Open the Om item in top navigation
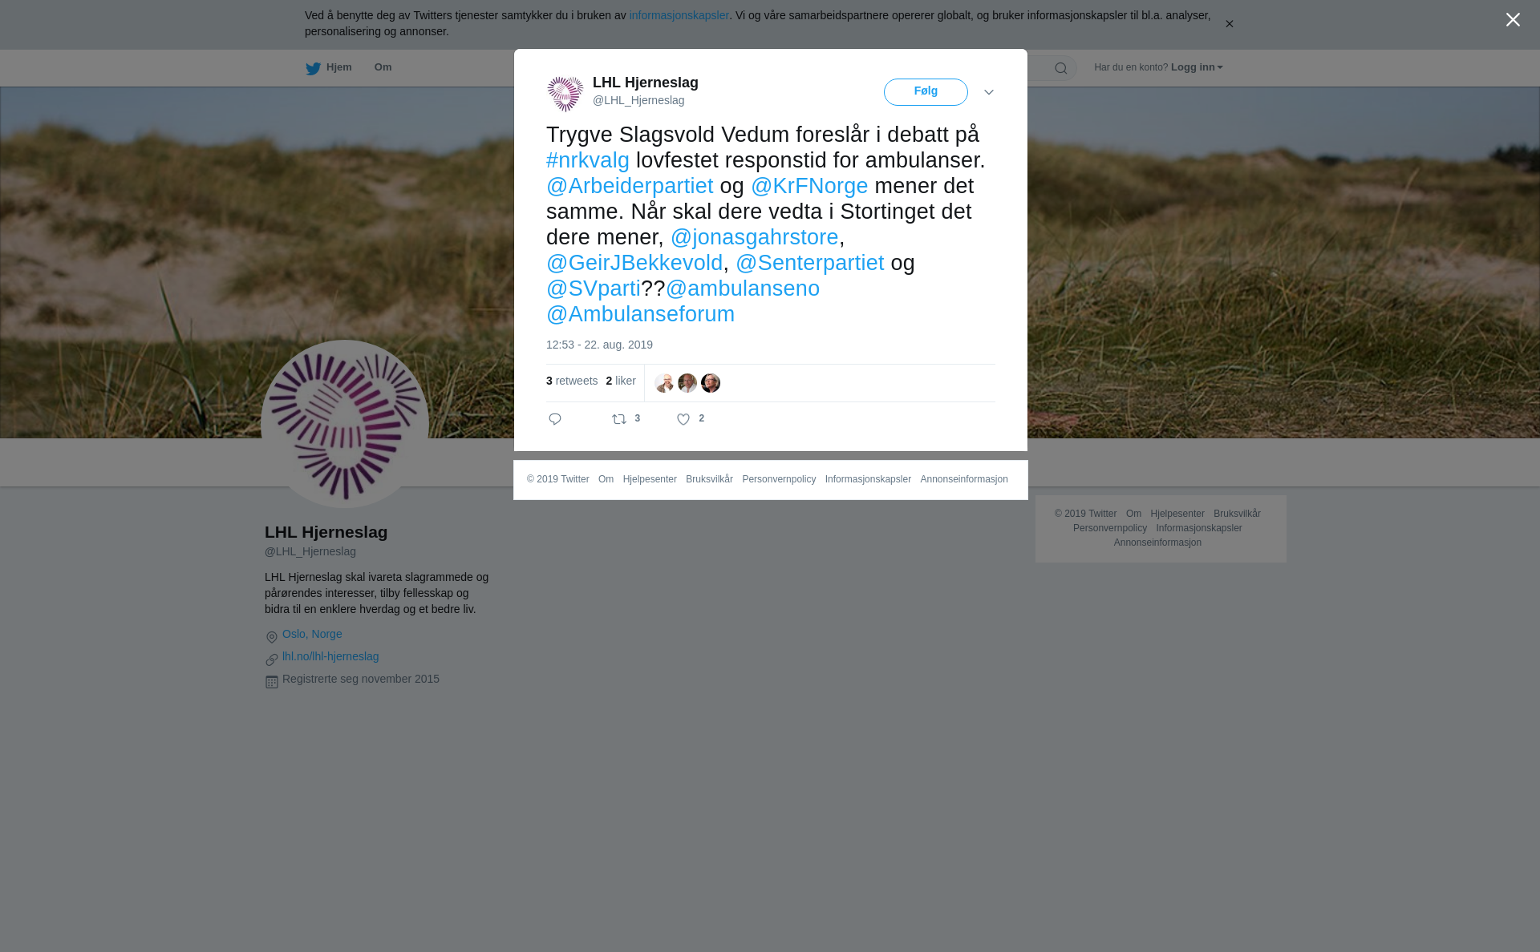The height and width of the screenshot is (952, 1540). 383,67
